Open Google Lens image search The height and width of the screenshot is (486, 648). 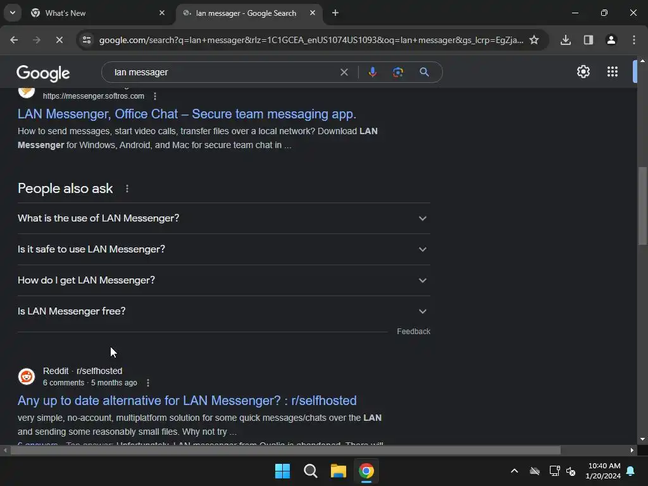click(397, 72)
